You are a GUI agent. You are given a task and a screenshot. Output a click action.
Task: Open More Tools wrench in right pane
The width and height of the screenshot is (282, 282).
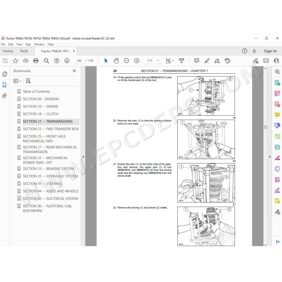pos(277,212)
